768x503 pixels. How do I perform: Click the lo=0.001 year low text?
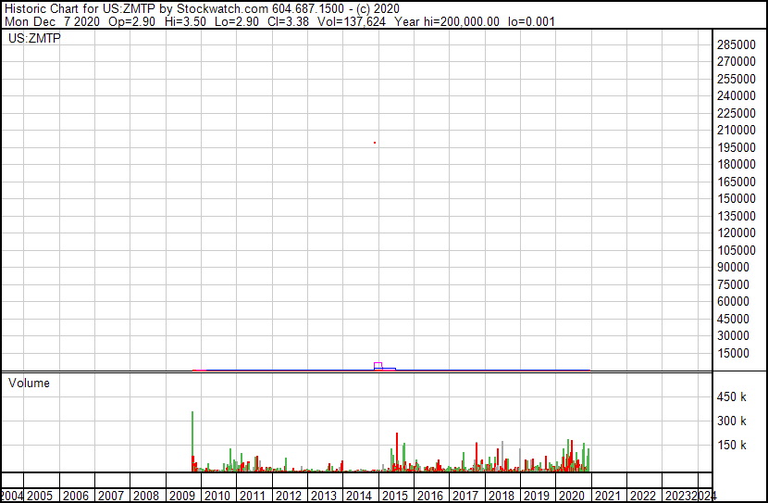531,21
